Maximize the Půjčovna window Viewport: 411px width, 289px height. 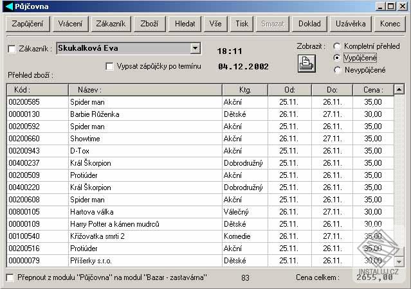point(391,6)
